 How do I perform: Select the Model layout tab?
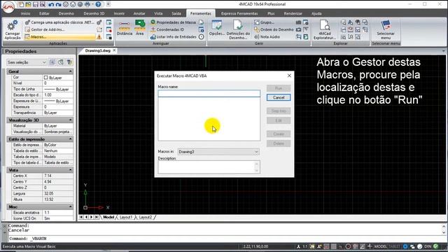[108, 217]
